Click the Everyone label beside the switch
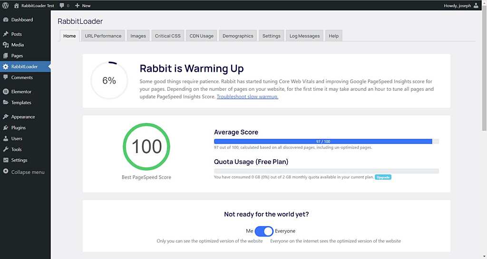The height and width of the screenshot is (259, 487). (285, 231)
